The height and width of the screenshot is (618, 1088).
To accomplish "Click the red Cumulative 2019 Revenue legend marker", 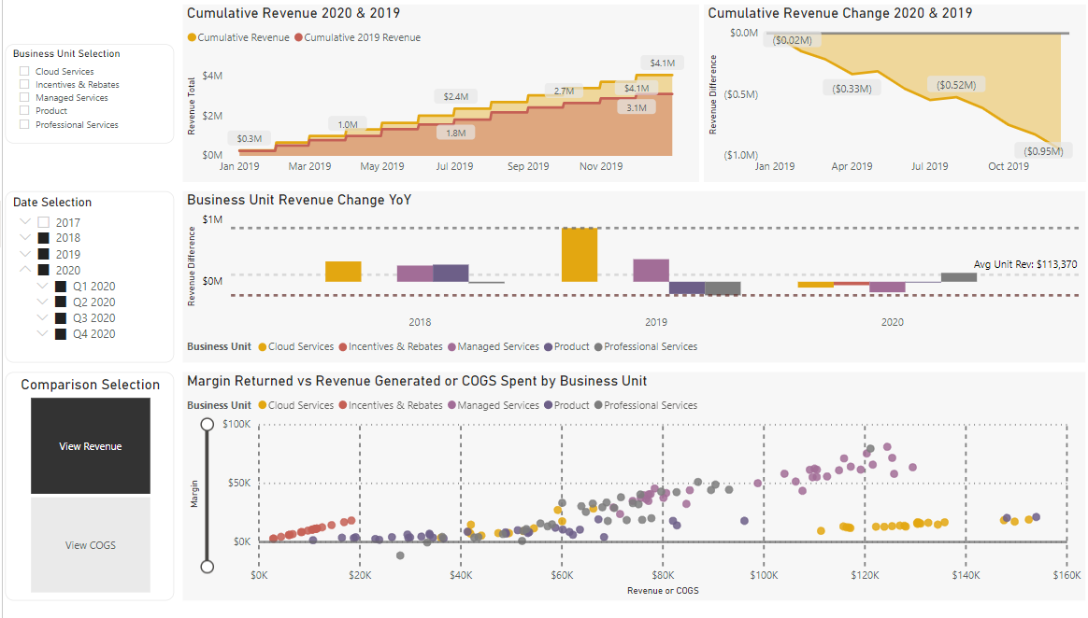I will click(299, 38).
